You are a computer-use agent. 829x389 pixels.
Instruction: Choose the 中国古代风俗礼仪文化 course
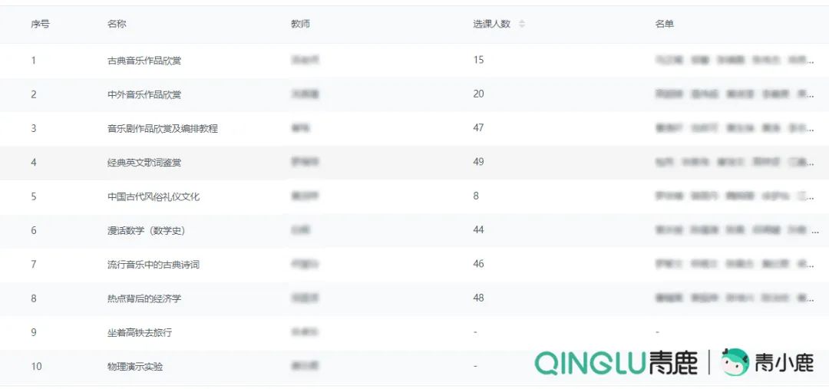[154, 196]
